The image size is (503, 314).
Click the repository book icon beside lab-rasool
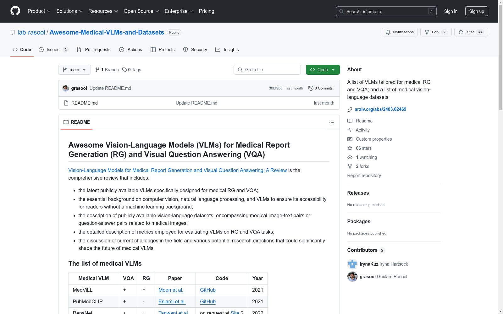point(13,32)
